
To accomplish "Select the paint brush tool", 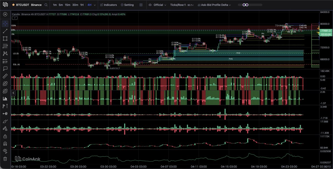I will 5,121.
